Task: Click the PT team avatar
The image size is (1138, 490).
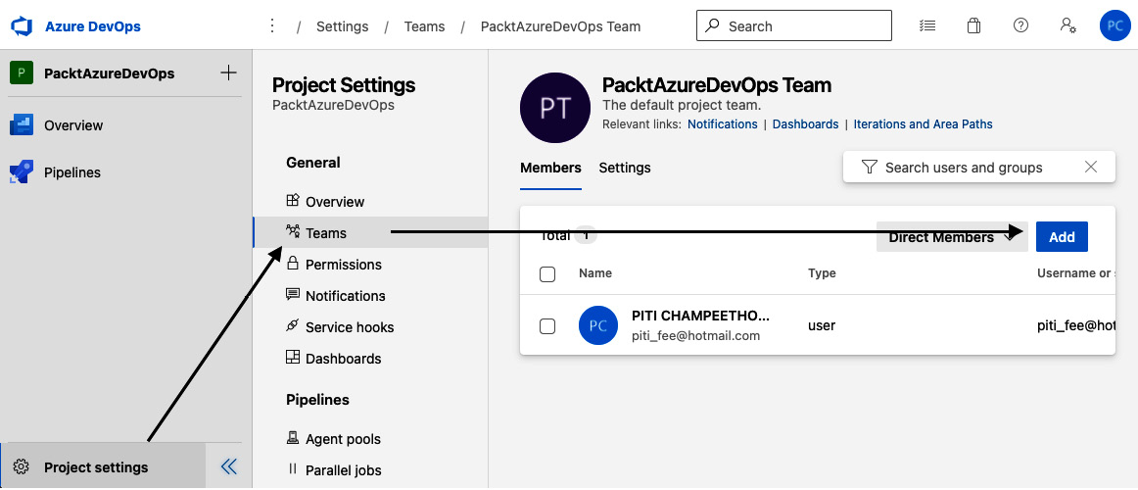Action: click(555, 108)
